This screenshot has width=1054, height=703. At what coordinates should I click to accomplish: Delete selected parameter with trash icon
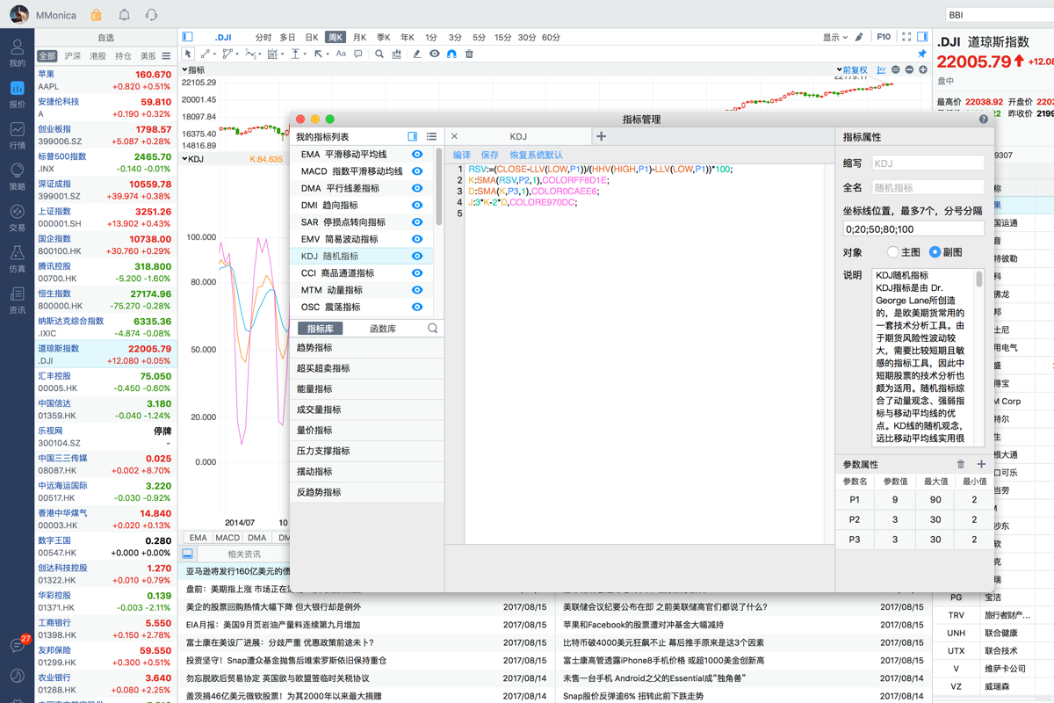[961, 464]
